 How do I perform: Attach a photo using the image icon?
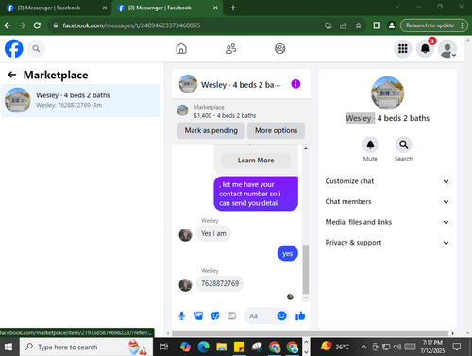click(x=198, y=315)
